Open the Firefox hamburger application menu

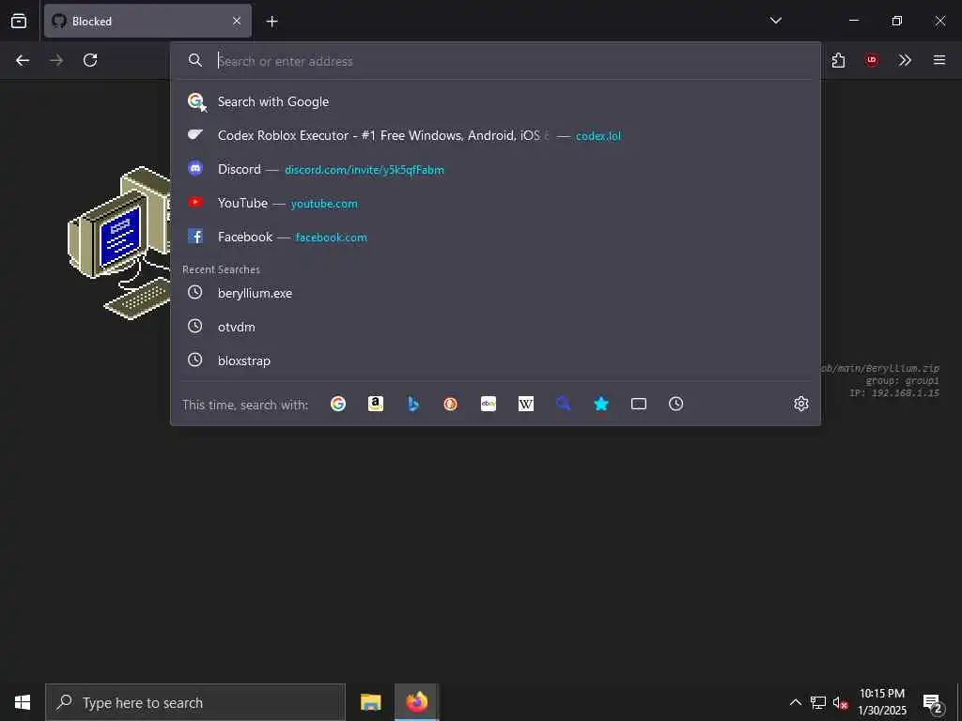pos(939,60)
